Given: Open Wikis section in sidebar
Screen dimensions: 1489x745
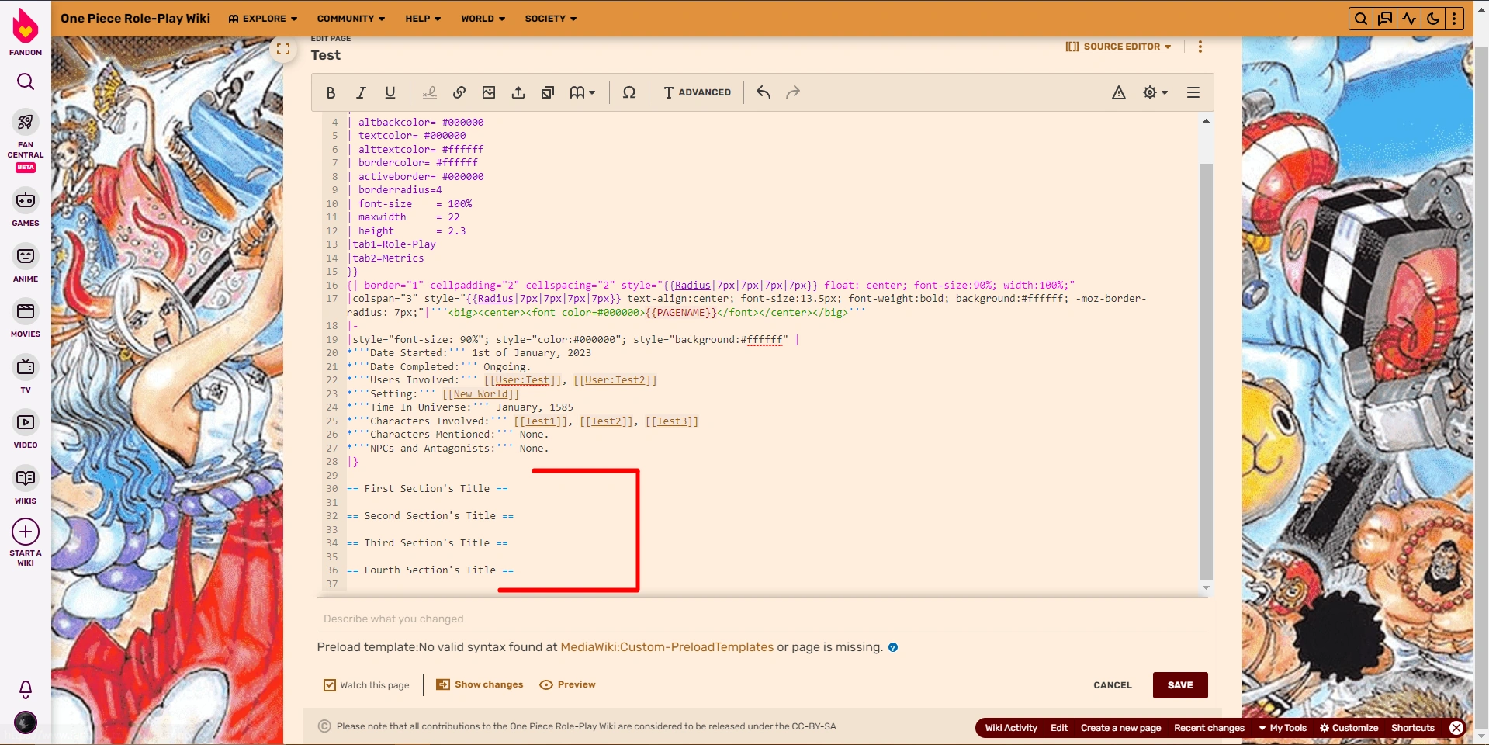Looking at the screenshot, I should [x=26, y=485].
